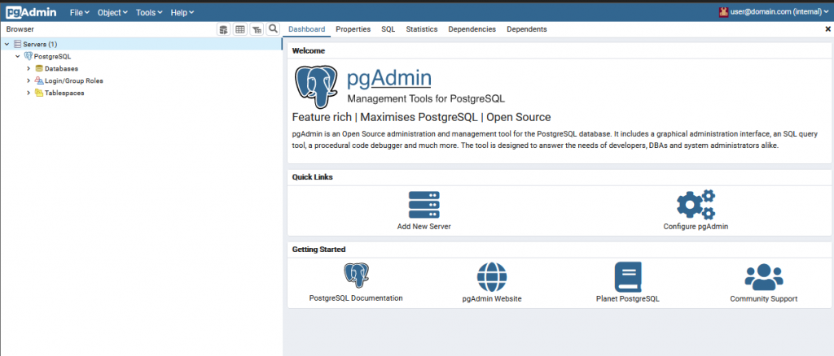Click the Add New Server icon
Image resolution: width=834 pixels, height=356 pixels.
424,203
